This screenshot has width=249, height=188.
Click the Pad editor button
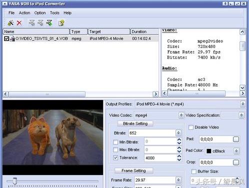236,139
